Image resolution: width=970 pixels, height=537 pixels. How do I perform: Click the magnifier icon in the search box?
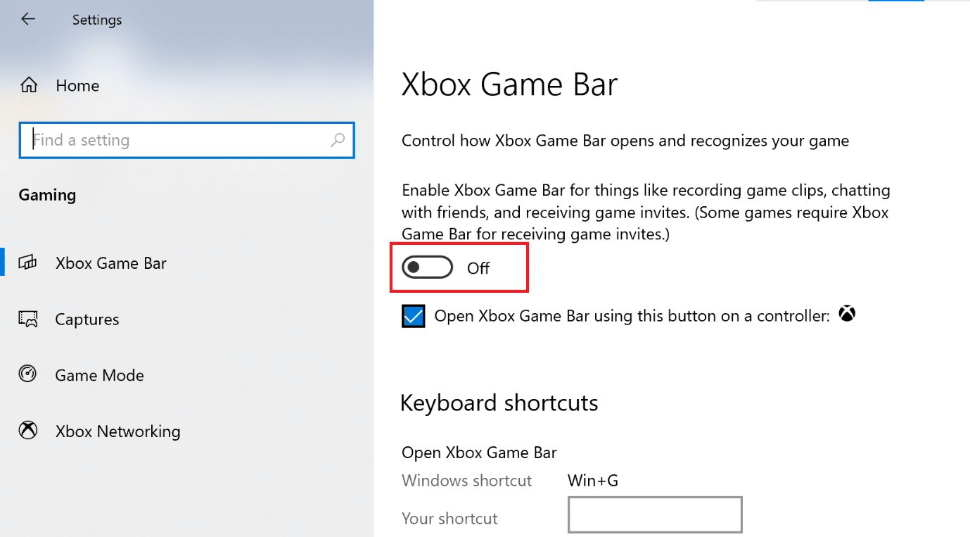click(337, 140)
